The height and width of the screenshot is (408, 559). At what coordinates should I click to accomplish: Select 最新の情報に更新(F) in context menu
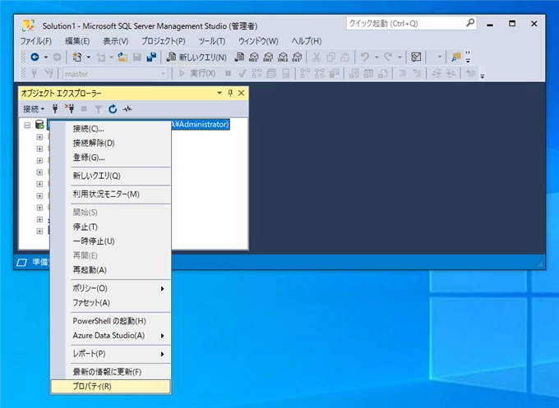point(110,372)
